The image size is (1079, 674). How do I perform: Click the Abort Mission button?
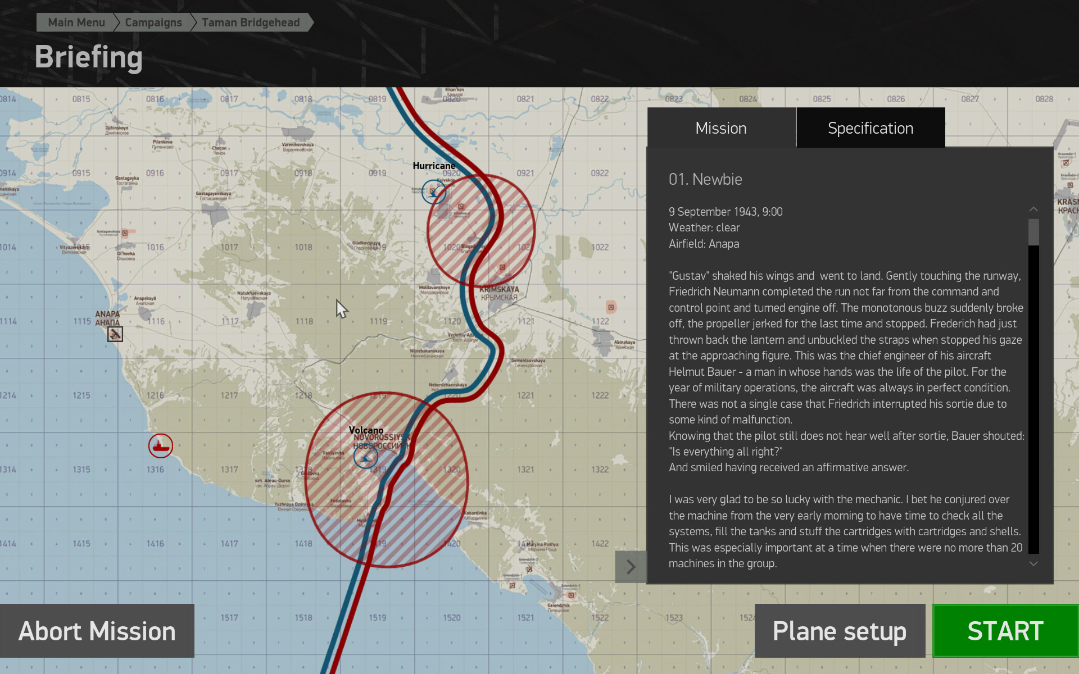pyautogui.click(x=97, y=631)
